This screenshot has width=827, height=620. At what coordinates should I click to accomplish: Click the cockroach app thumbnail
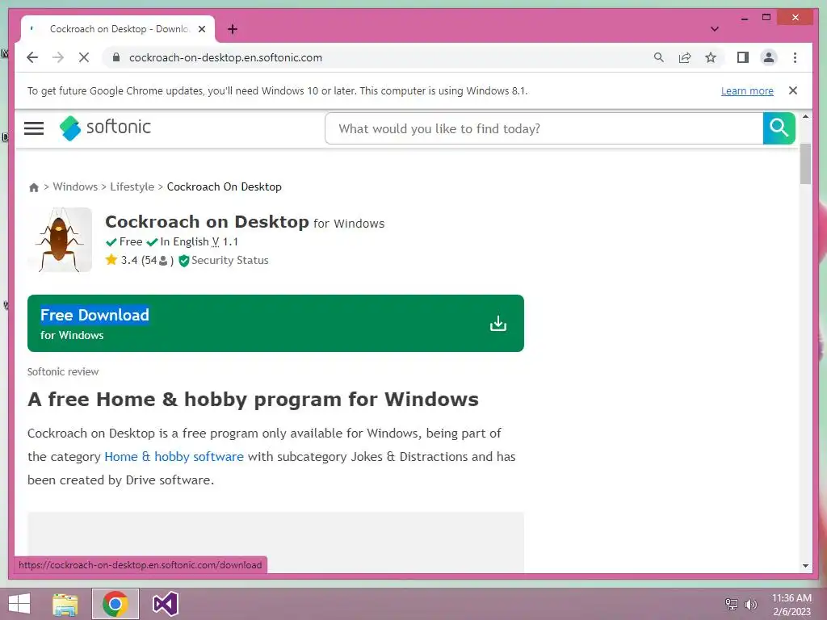coord(60,240)
